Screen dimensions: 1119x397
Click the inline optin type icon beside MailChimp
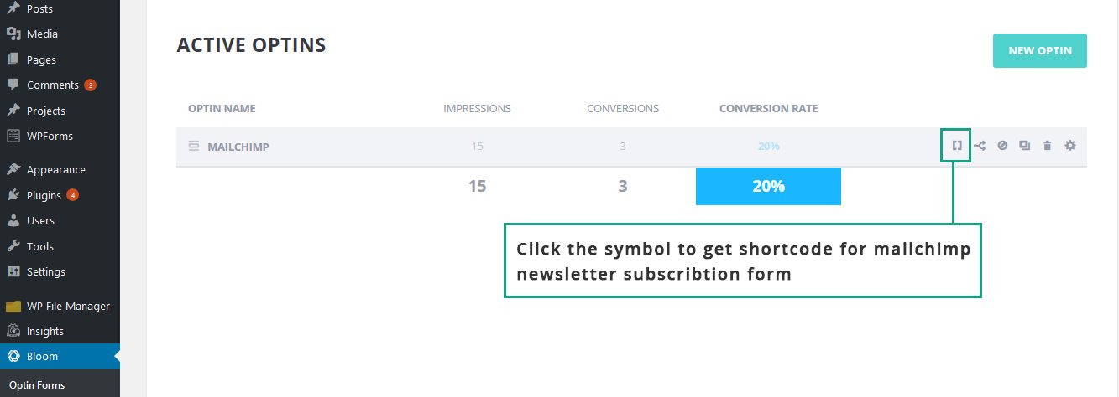pos(193,147)
